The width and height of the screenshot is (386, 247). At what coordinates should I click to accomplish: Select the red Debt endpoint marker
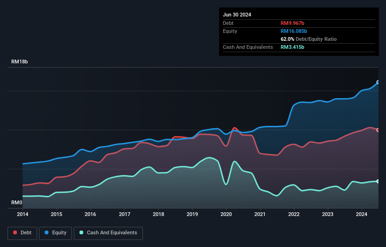(378, 130)
